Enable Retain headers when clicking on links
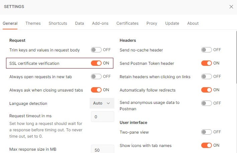 pyautogui.click(x=207, y=76)
